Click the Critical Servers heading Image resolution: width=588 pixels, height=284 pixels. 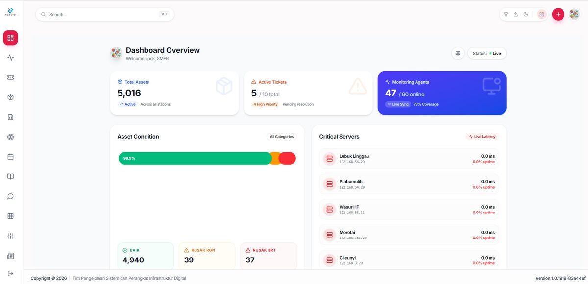(339, 137)
